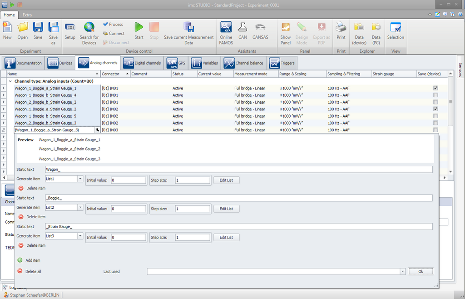
Task: Launch the CAN assistant
Action: point(242,28)
